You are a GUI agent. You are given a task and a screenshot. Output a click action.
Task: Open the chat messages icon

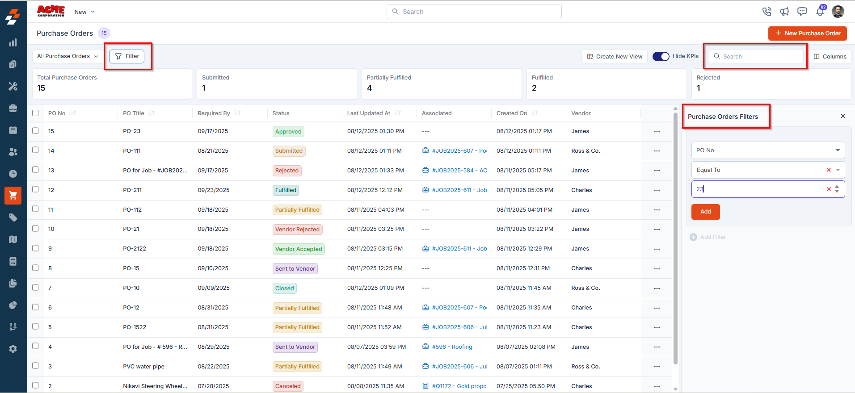802,12
